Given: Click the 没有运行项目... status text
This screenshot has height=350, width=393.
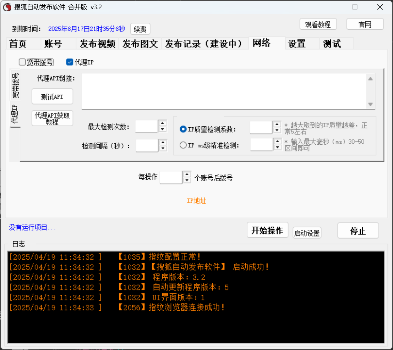Looking at the screenshot, I should (x=32, y=227).
